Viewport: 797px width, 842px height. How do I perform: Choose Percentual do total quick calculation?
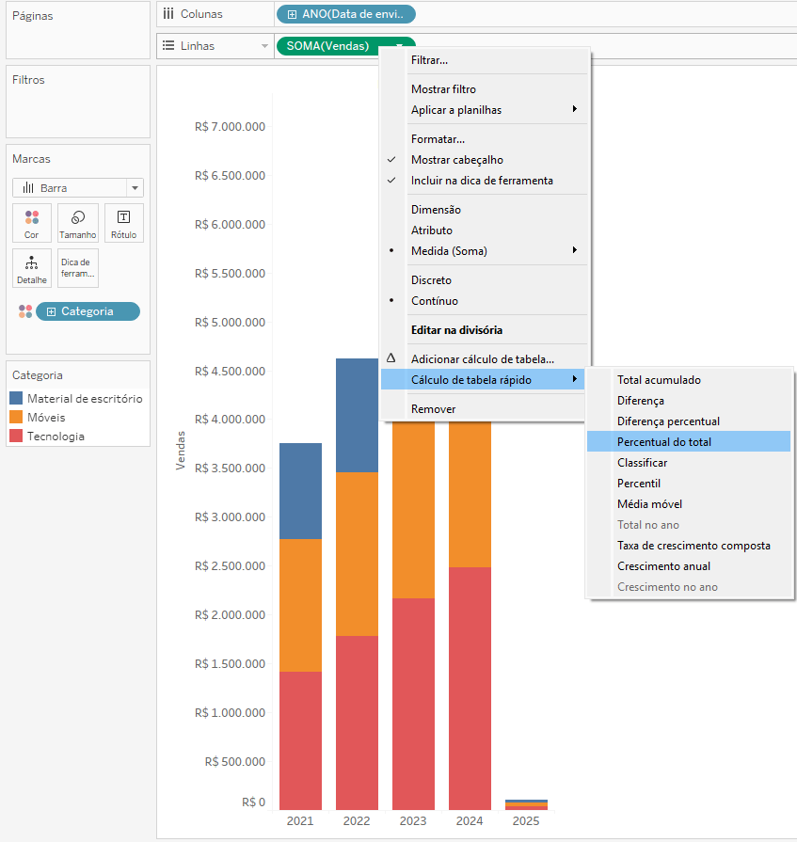coord(663,442)
